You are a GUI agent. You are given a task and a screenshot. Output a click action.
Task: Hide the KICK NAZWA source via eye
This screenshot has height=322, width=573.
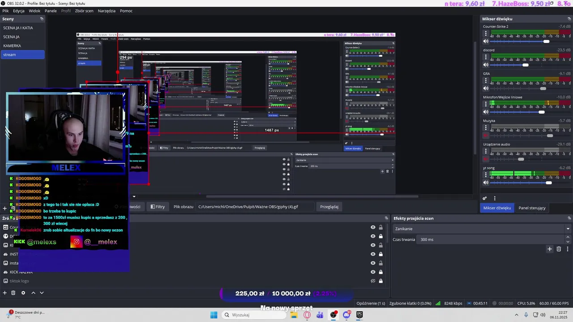pos(373,272)
